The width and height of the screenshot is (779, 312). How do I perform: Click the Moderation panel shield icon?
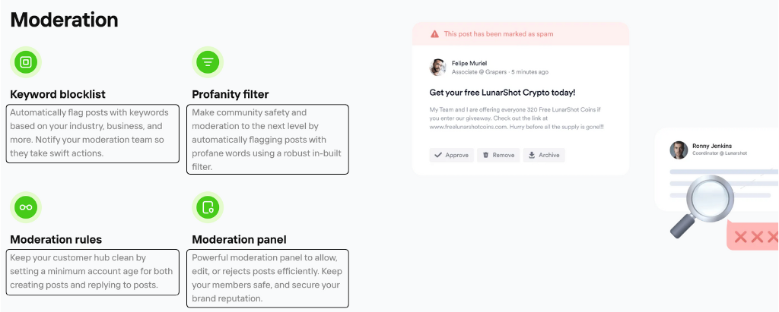(208, 207)
